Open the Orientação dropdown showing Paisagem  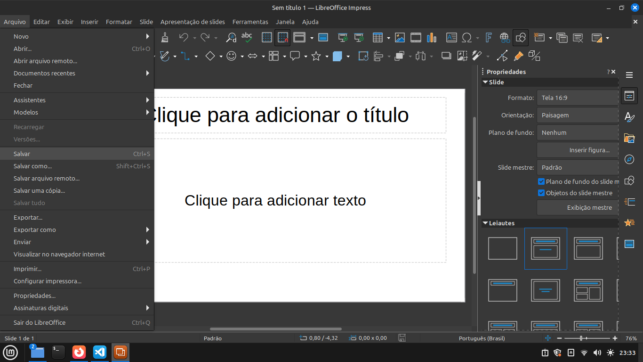[578, 115]
